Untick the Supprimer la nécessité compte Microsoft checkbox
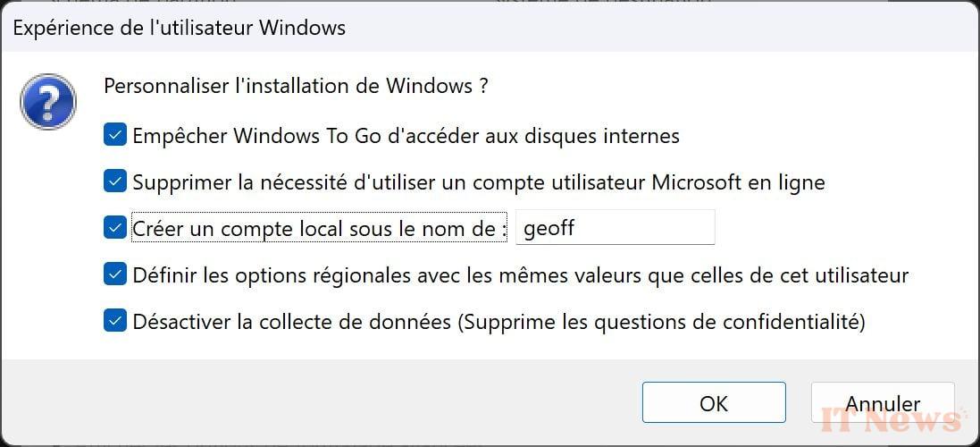 click(x=115, y=181)
